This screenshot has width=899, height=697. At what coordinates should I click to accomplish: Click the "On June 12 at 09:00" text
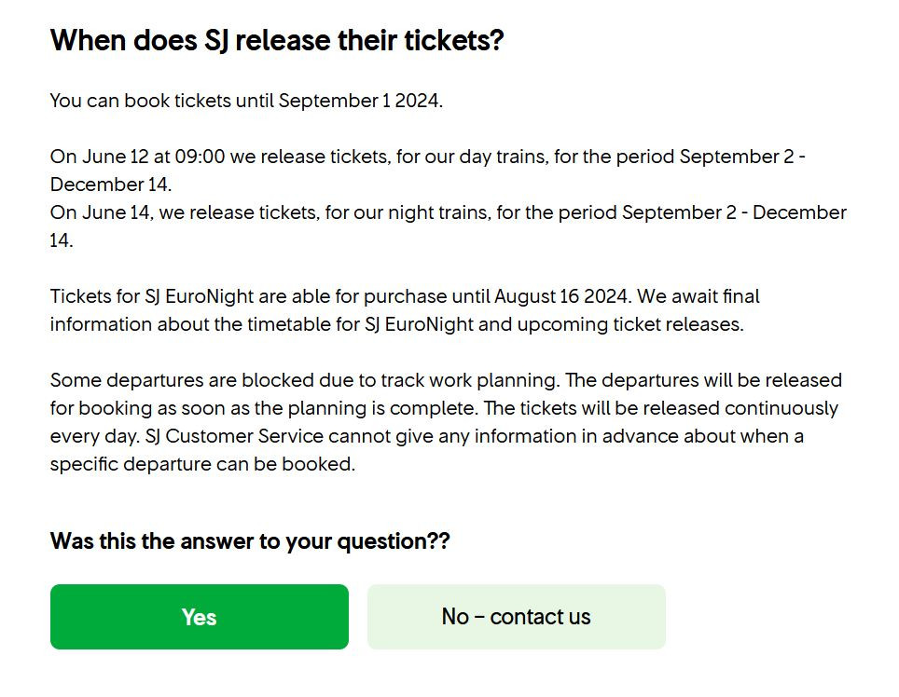pos(137,157)
